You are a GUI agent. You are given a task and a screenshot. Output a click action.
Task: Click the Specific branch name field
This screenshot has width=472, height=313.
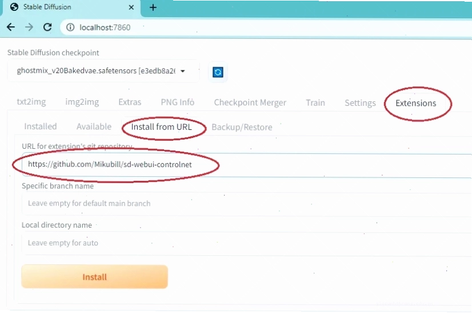pos(247,204)
